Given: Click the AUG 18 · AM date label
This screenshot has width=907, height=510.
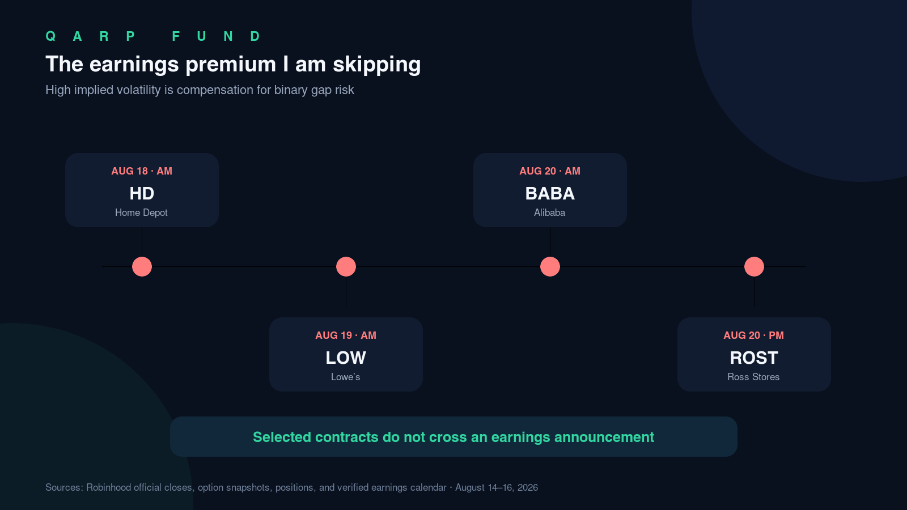Looking at the screenshot, I should pos(142,171).
